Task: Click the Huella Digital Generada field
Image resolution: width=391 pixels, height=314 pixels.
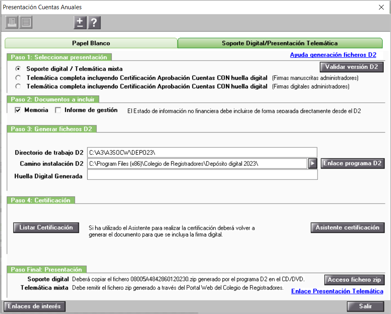Action: click(x=202, y=175)
